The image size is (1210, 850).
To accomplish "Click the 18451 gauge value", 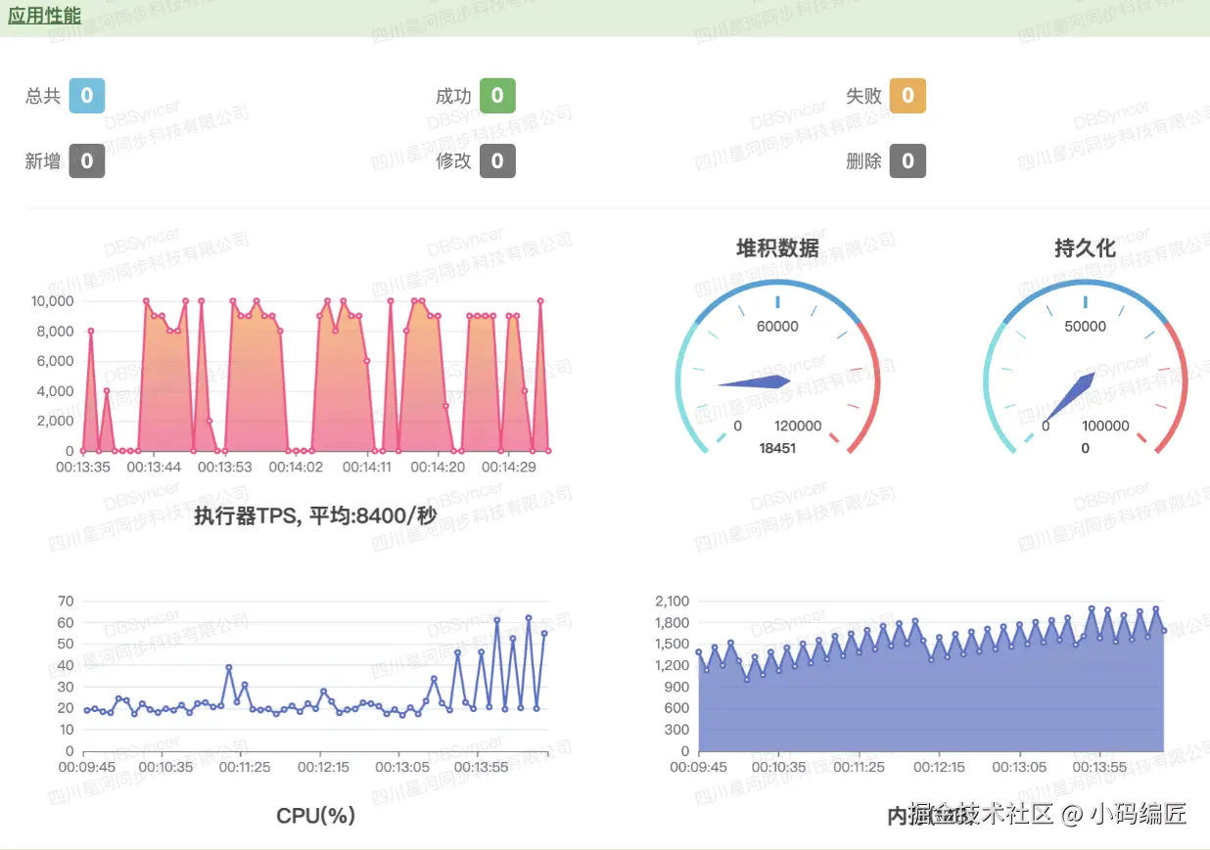I will coord(777,448).
